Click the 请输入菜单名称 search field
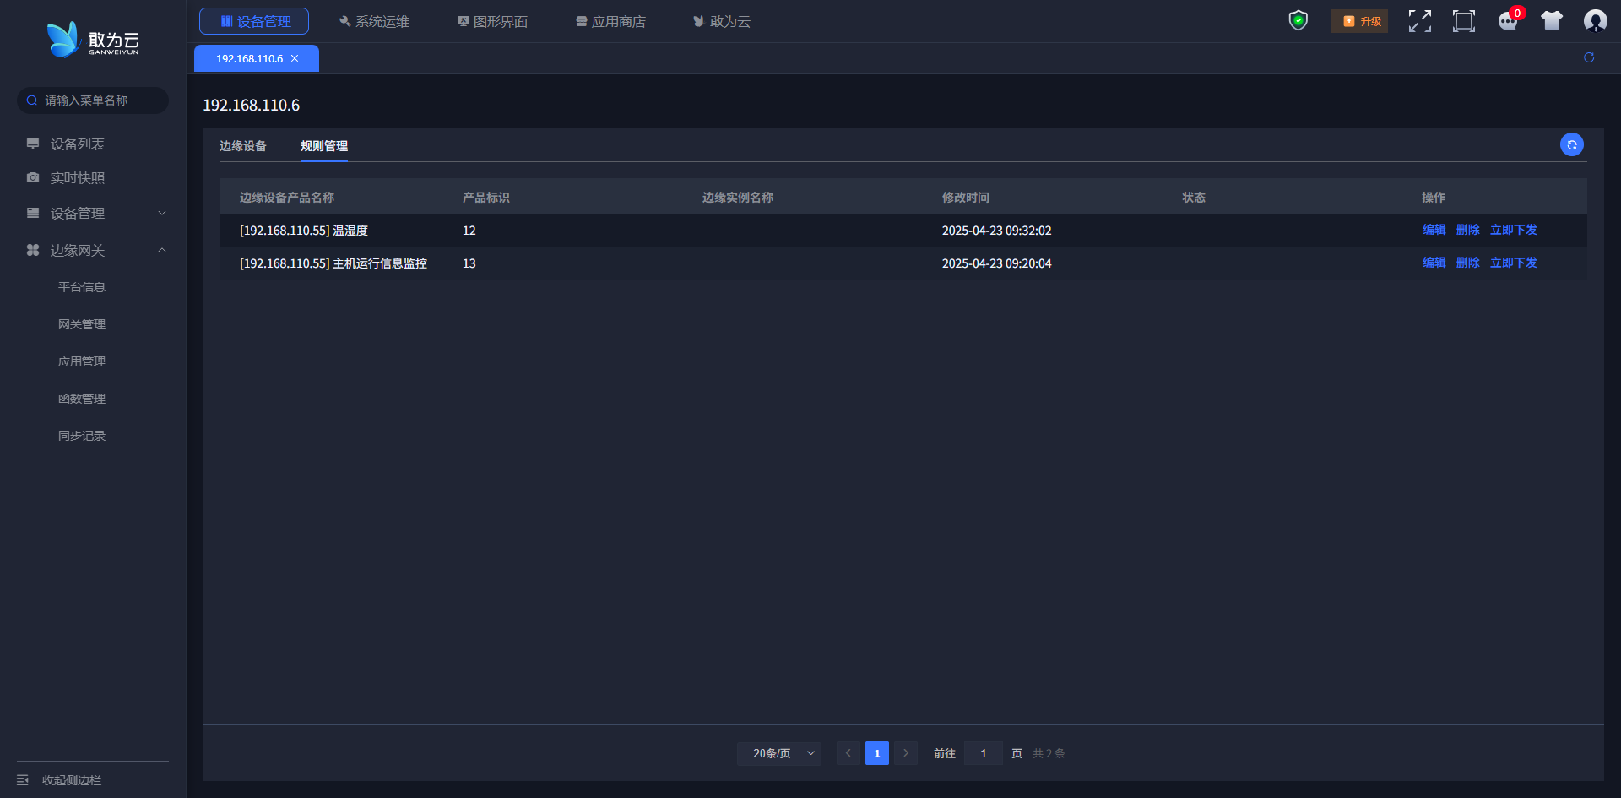1621x798 pixels. pyautogui.click(x=93, y=100)
